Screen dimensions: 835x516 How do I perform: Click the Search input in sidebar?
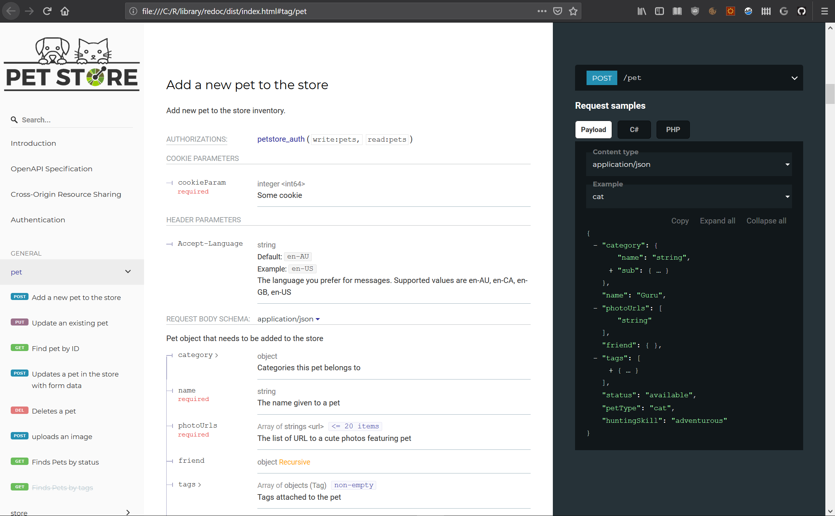[x=74, y=120]
